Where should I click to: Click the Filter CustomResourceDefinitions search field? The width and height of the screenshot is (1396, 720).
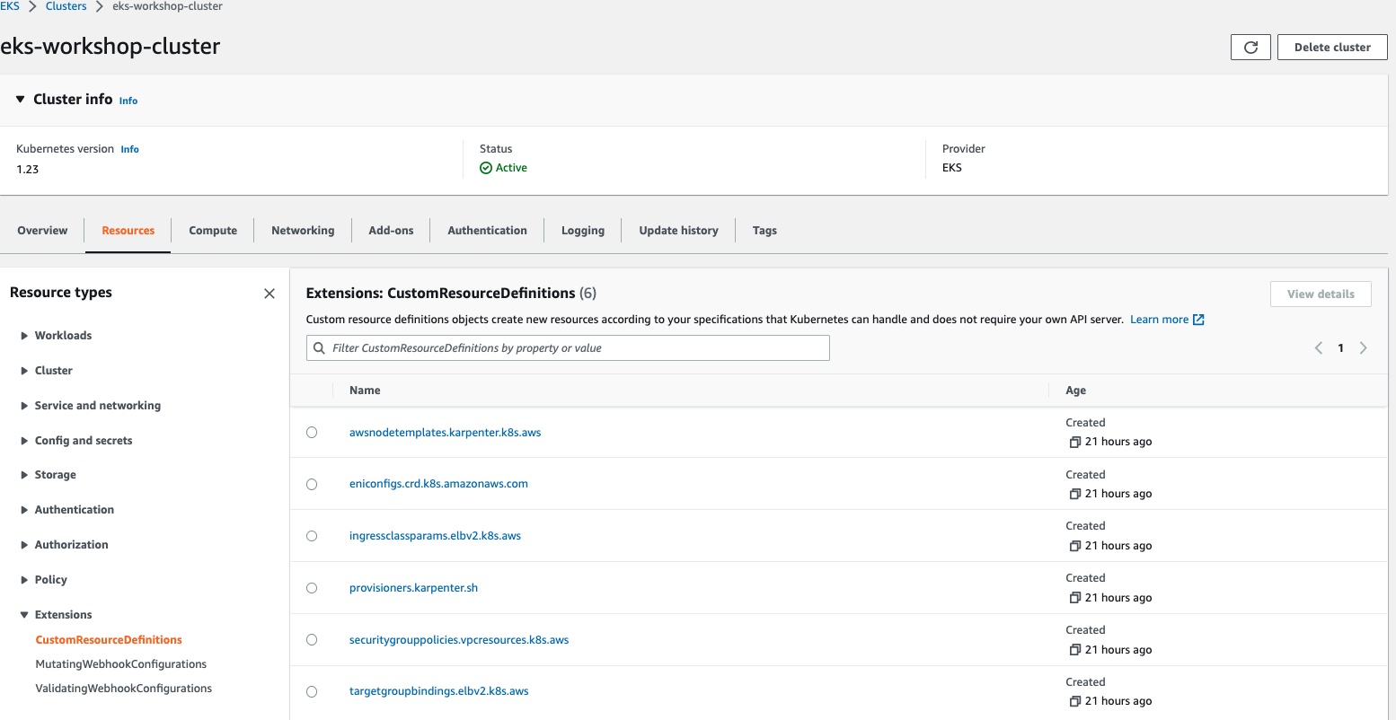[x=575, y=348]
